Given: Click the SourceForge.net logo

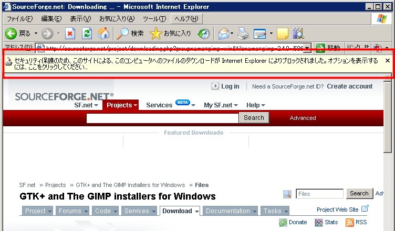Looking at the screenshot, I should [64, 97].
